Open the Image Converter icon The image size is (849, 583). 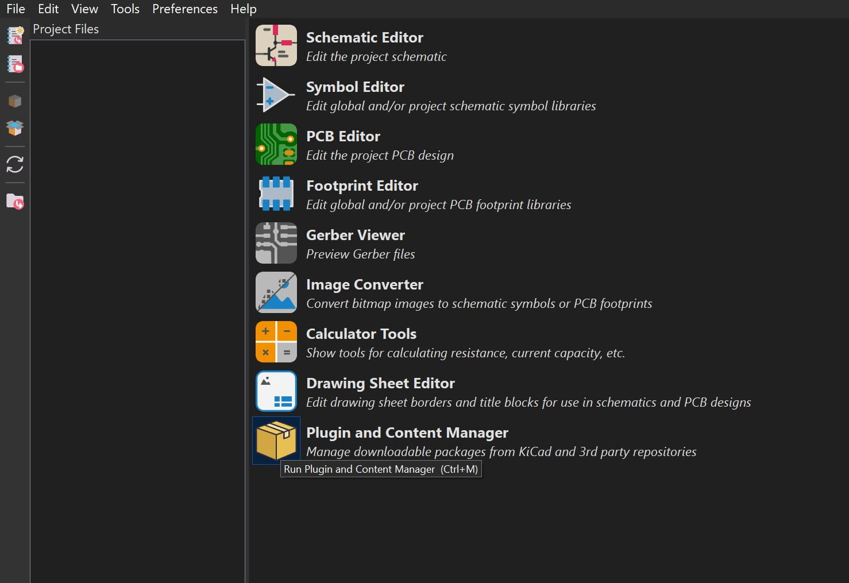276,292
